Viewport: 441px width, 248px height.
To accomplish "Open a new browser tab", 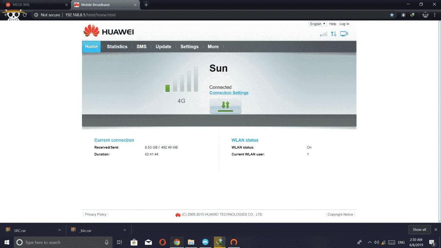I will coord(146,5).
